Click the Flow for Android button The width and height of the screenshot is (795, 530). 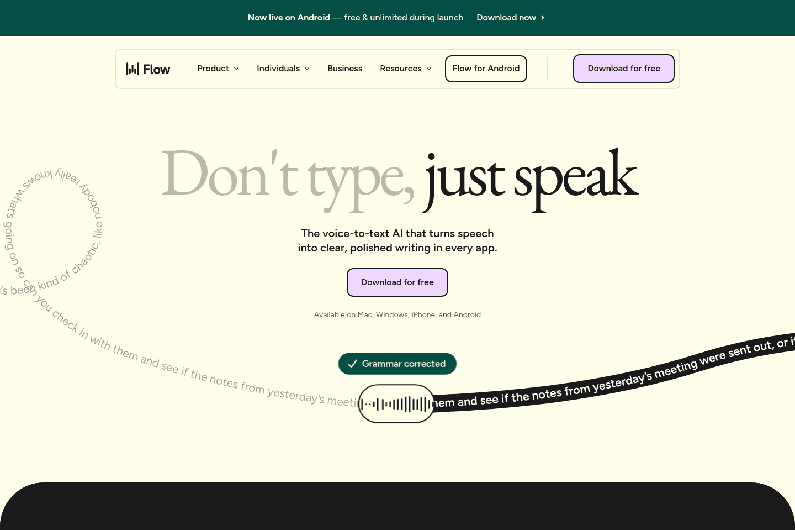[x=486, y=69]
